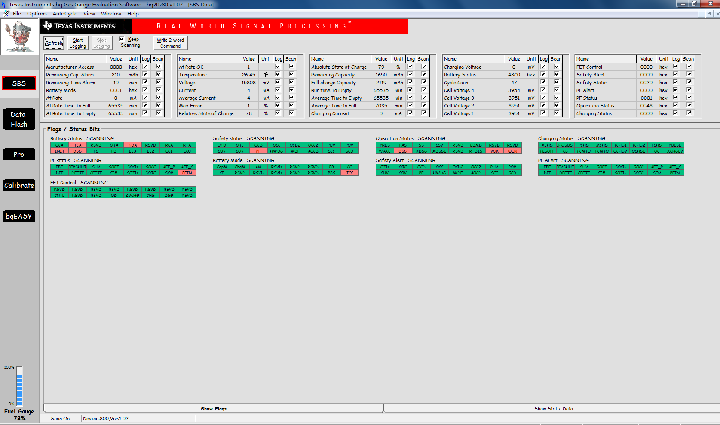Viewport: 720px width, 425px height.
Task: Open the child window icon beside File menu
Action: [x=6, y=13]
